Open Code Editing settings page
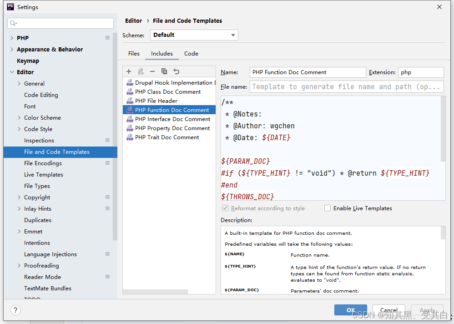The width and height of the screenshot is (454, 324). click(41, 95)
